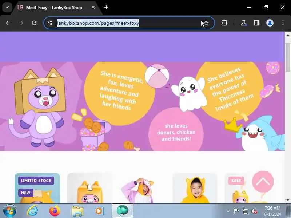Launch Internet Explorer from taskbar
The height and width of the screenshot is (218, 291).
tap(32, 211)
